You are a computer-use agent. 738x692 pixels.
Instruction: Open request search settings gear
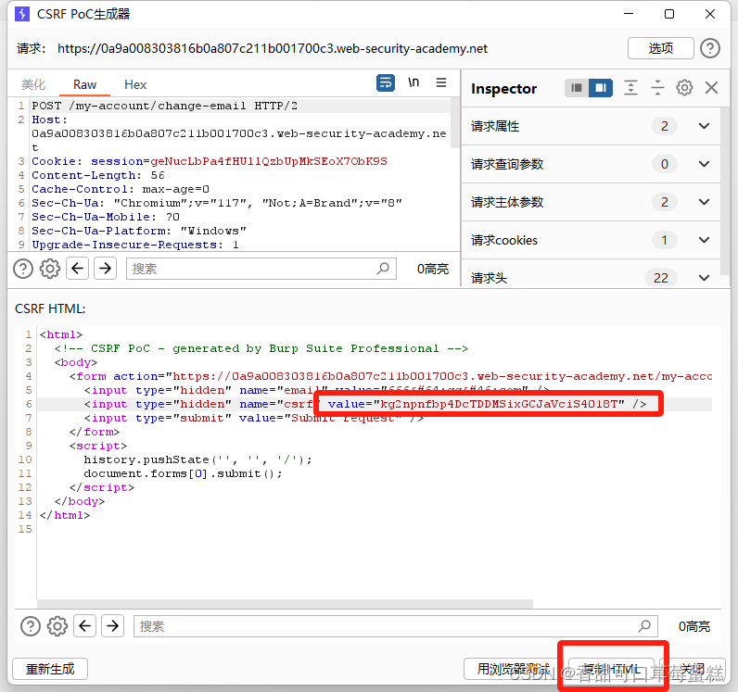[x=50, y=269]
